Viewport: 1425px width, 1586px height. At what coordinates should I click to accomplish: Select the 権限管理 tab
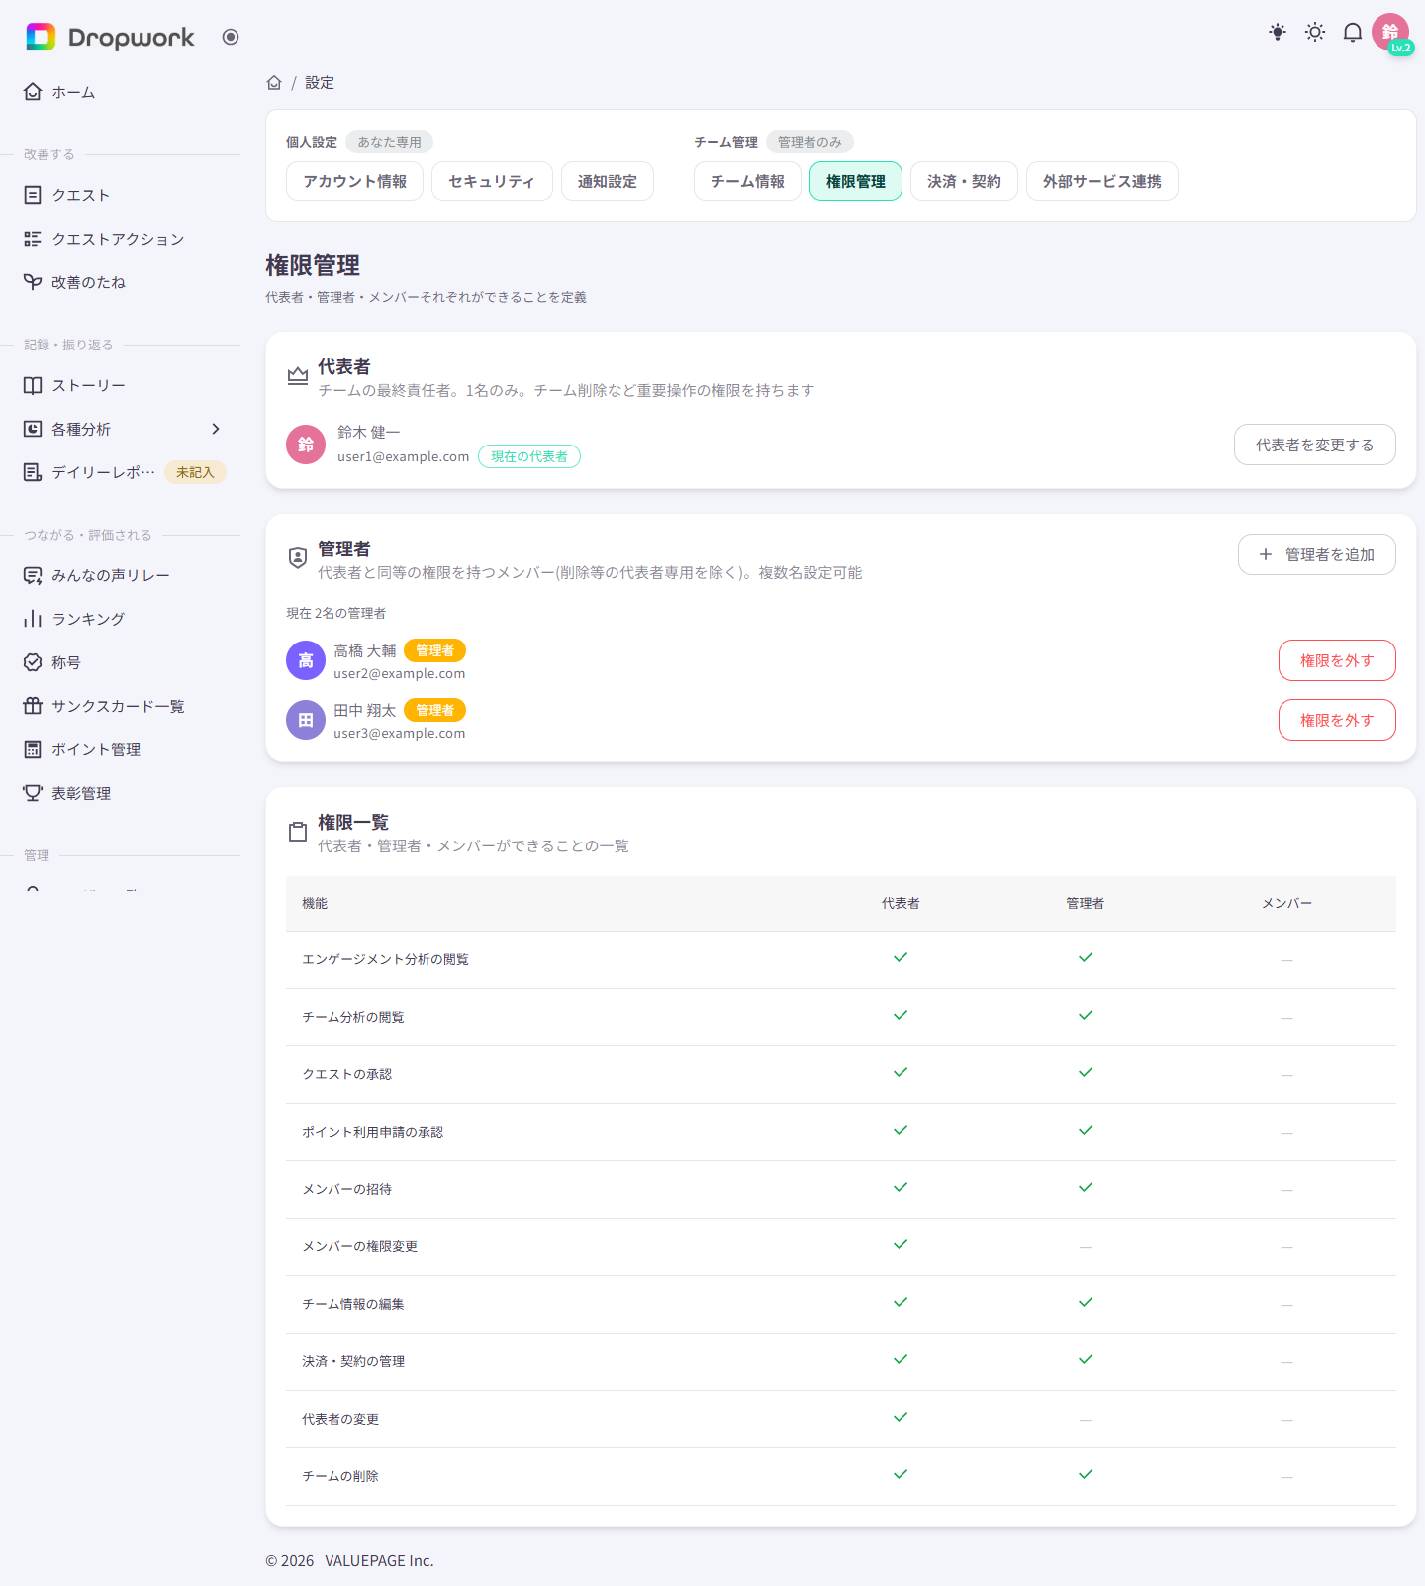(856, 181)
